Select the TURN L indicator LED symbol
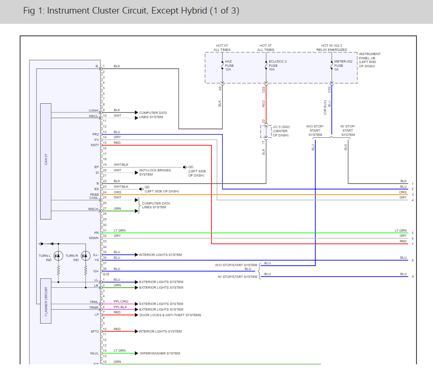433x376 pixels. point(58,255)
